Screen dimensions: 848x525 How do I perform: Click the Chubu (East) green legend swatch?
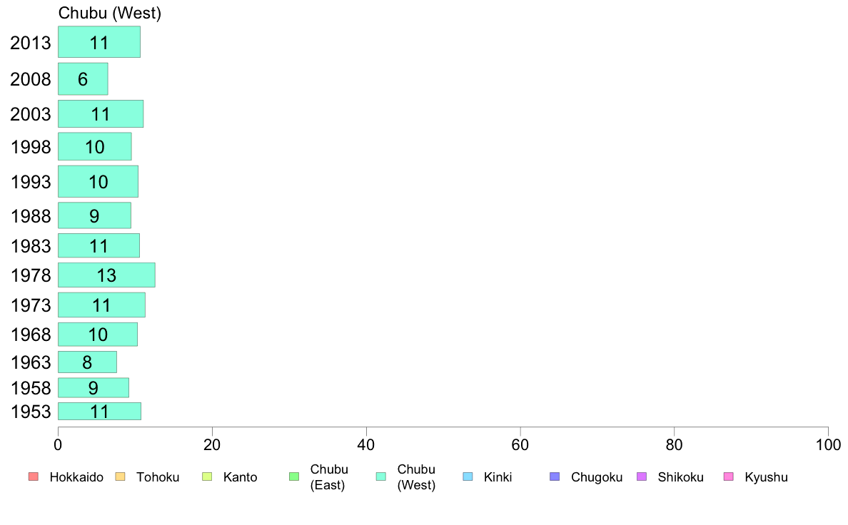point(294,476)
